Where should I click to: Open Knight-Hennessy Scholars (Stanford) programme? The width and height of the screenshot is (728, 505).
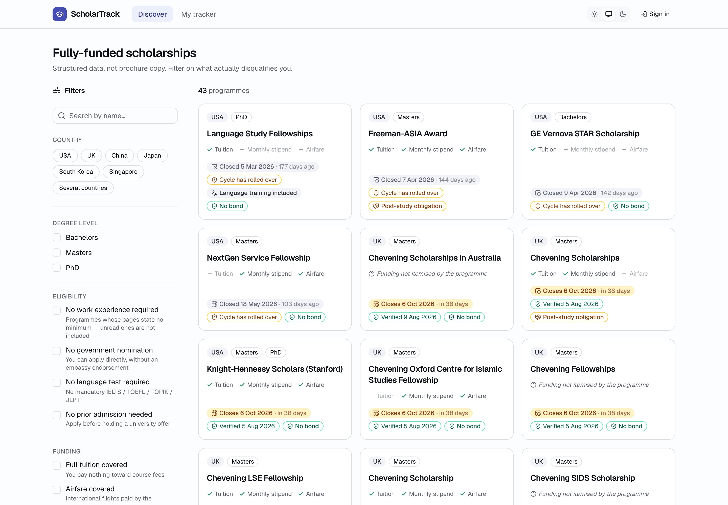click(275, 369)
